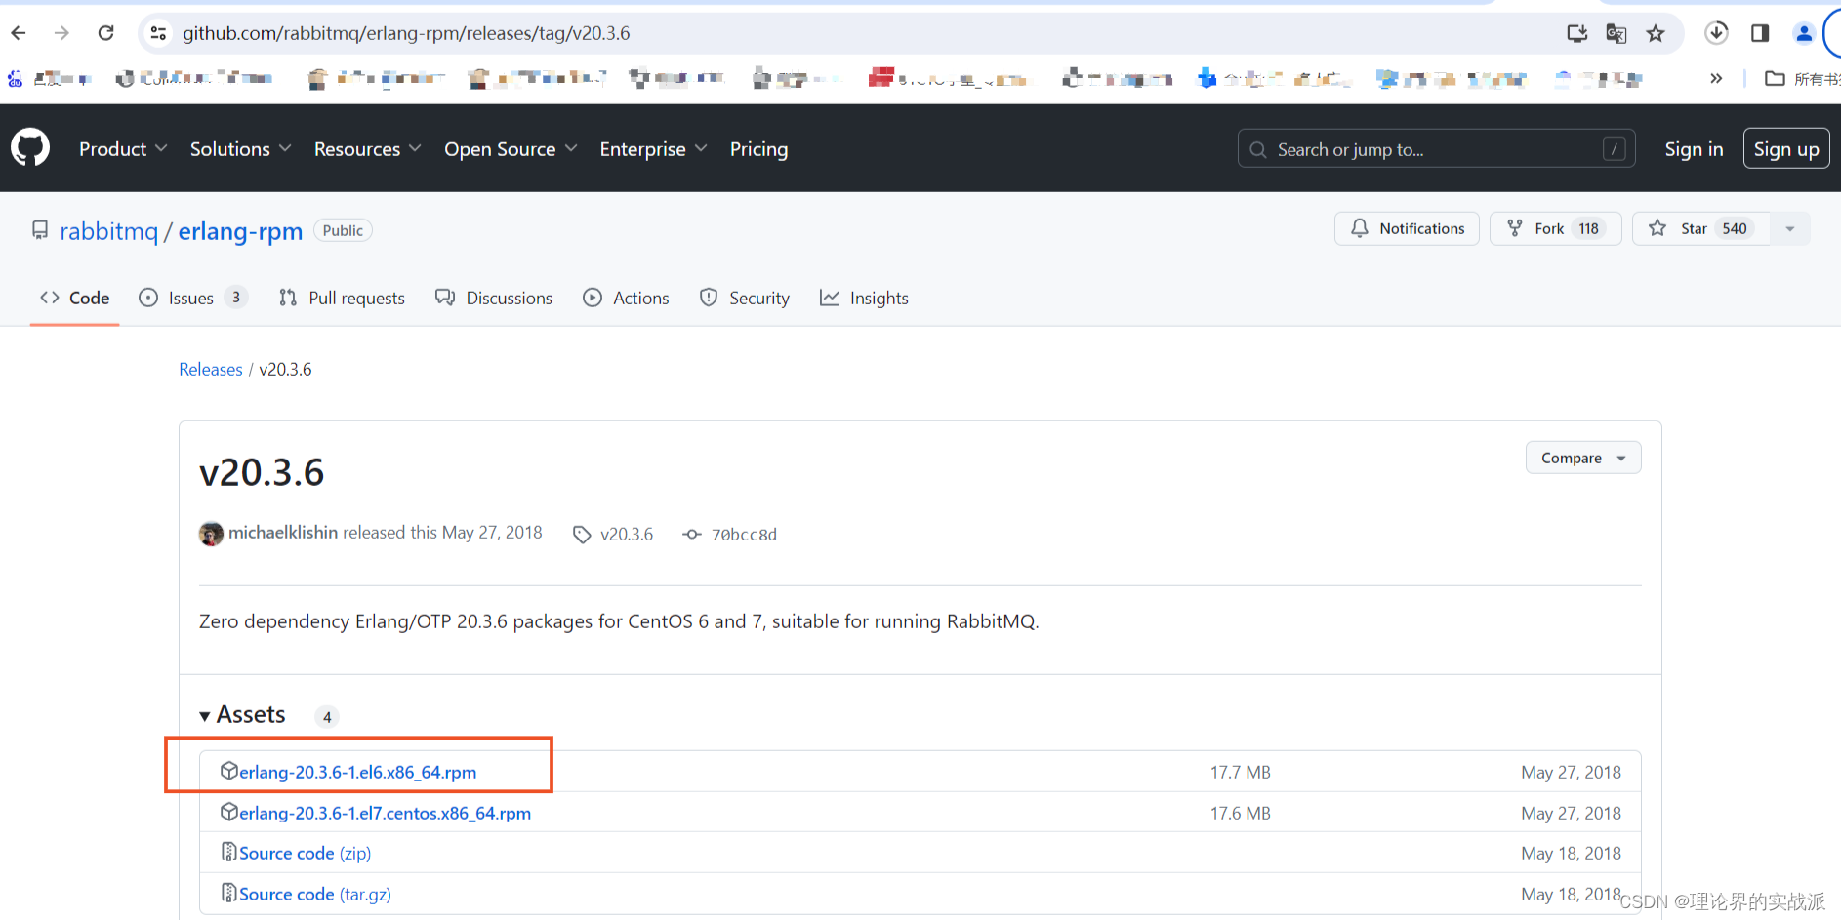Image resolution: width=1841 pixels, height=920 pixels.
Task: Expand the Open Source menu
Action: [x=511, y=149]
